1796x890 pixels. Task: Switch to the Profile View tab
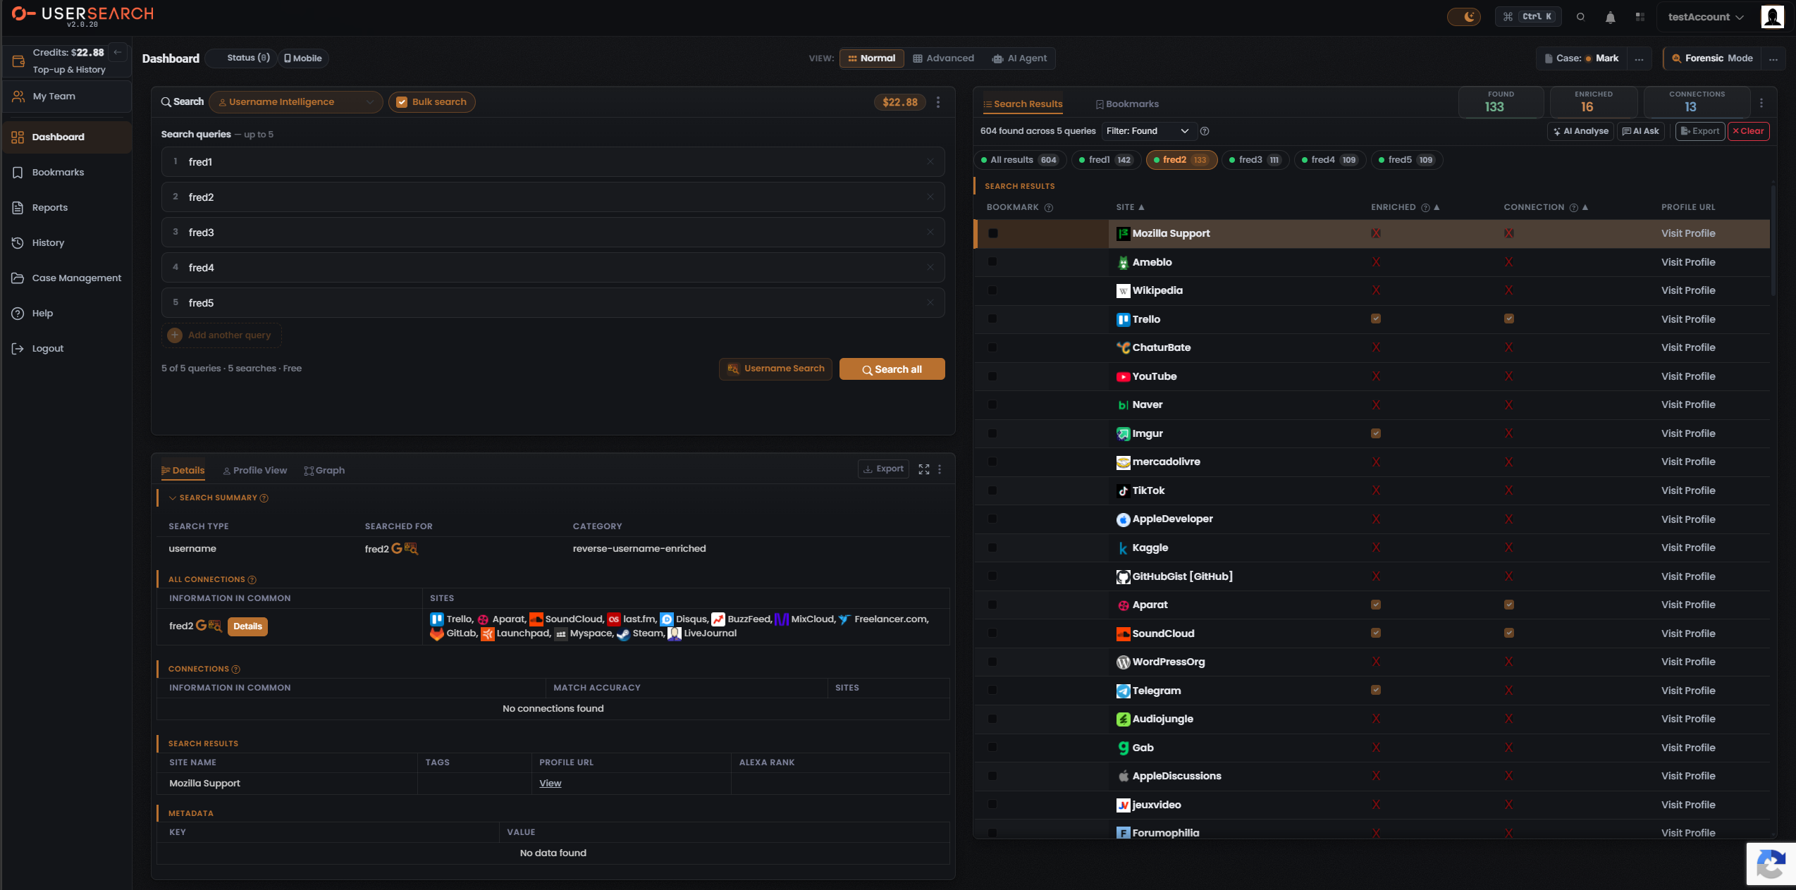coord(255,471)
